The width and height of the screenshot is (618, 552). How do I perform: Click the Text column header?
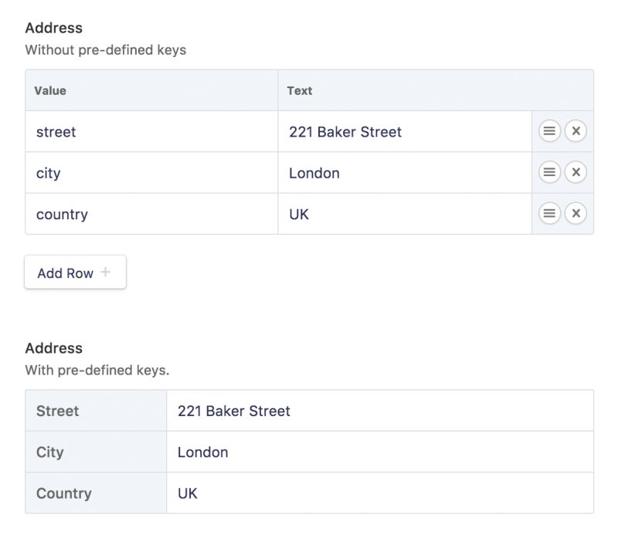click(300, 90)
